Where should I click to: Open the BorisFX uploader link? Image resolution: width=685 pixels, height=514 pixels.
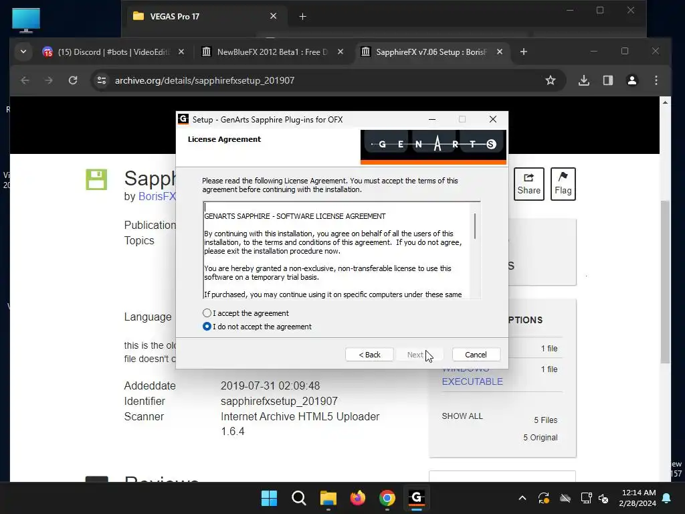157,196
